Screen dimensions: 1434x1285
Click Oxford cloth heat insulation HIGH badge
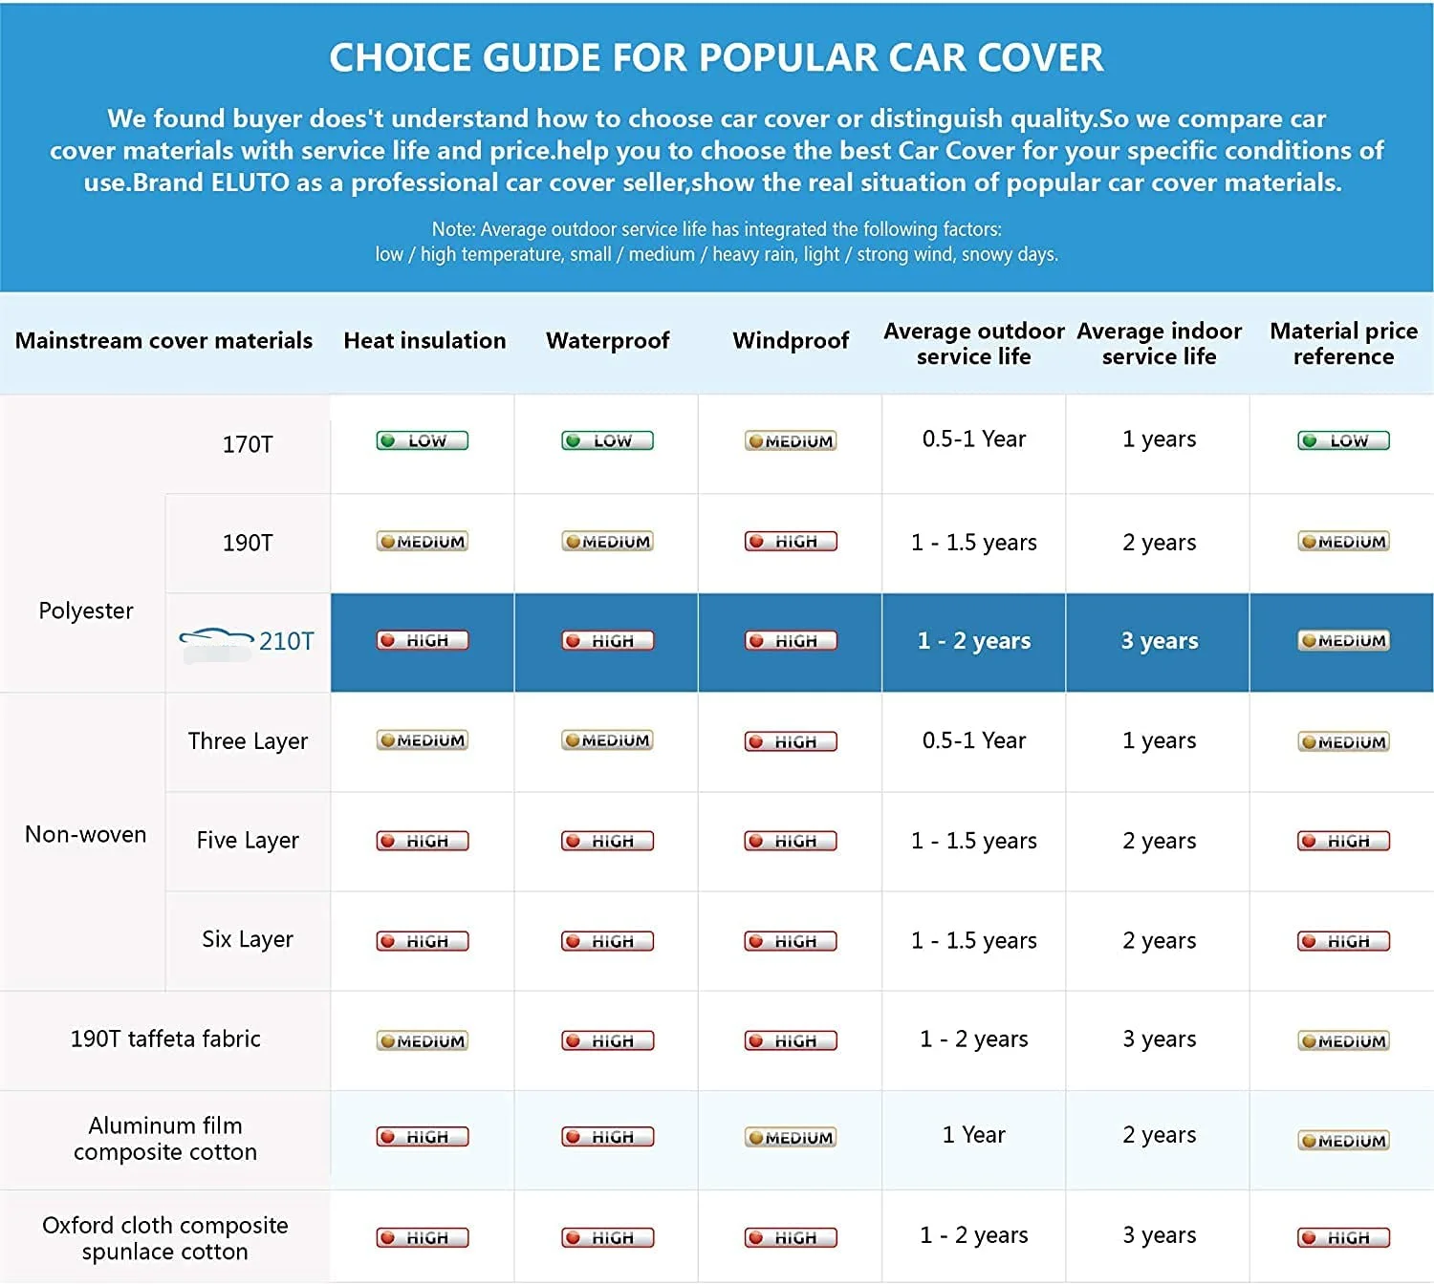coord(422,1237)
